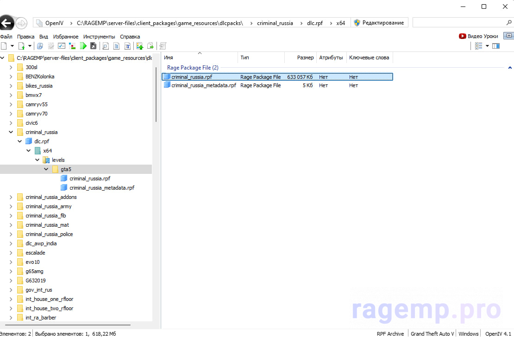This screenshot has width=514, height=338.
Task: Click the checklist toolbar icon
Action: pos(62,46)
